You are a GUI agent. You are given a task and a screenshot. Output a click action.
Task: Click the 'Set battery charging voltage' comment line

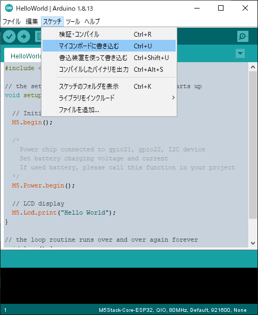[x=94, y=158]
